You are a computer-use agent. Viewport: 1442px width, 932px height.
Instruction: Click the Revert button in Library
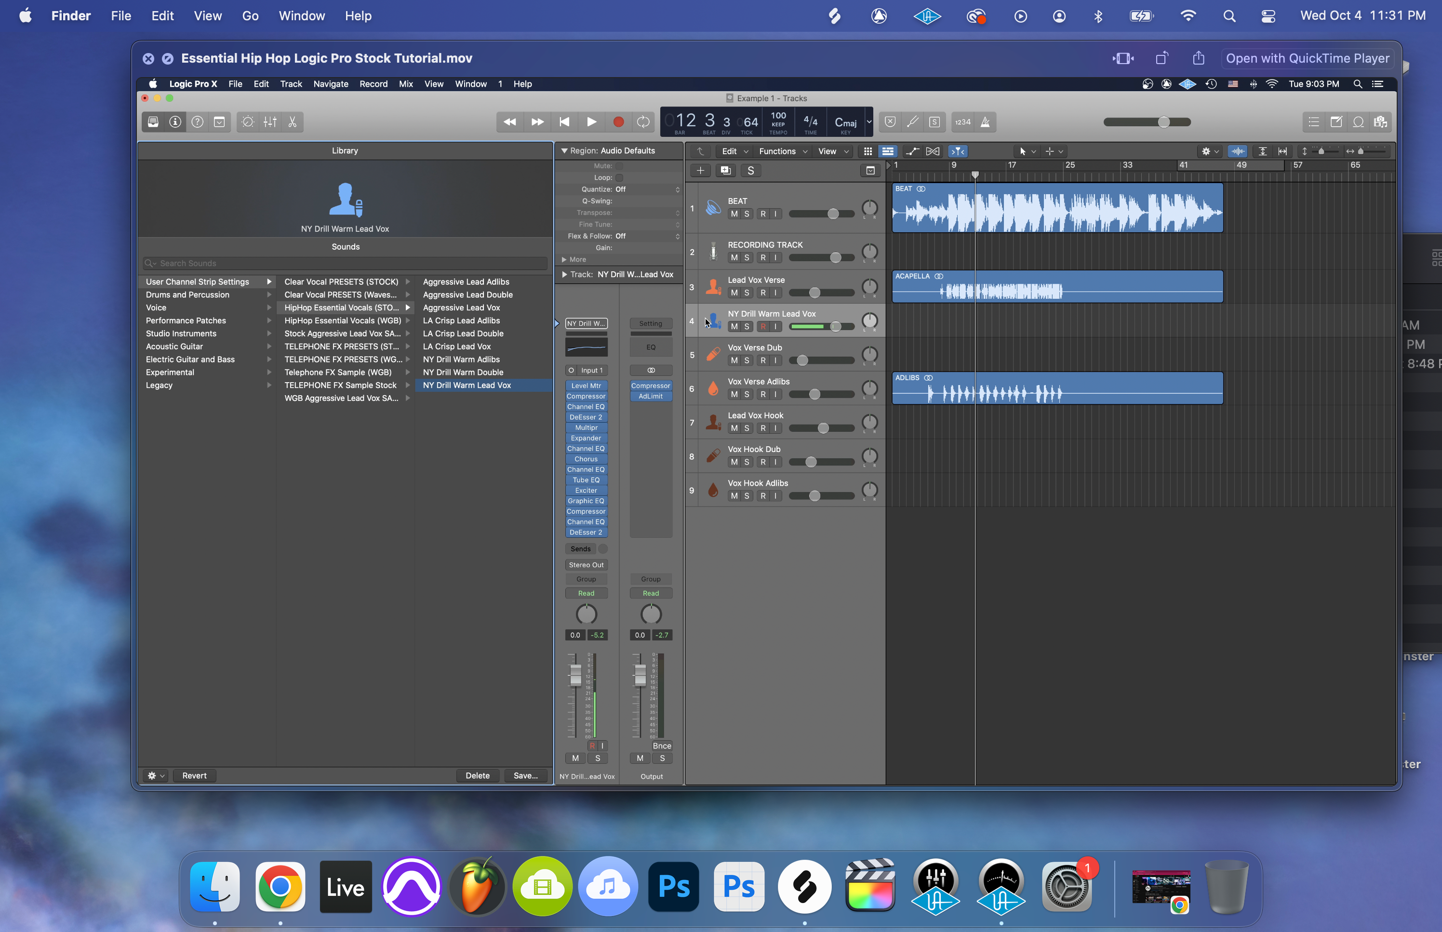coord(194,776)
